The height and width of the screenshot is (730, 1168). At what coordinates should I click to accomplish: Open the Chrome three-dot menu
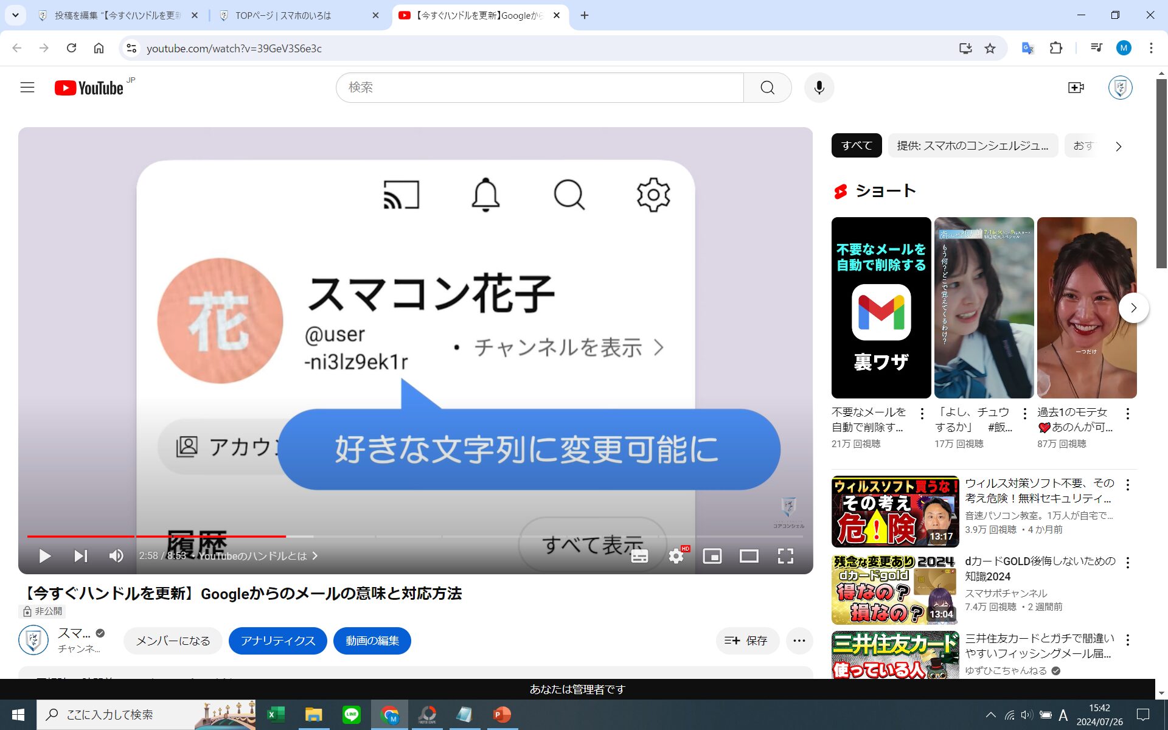point(1151,48)
